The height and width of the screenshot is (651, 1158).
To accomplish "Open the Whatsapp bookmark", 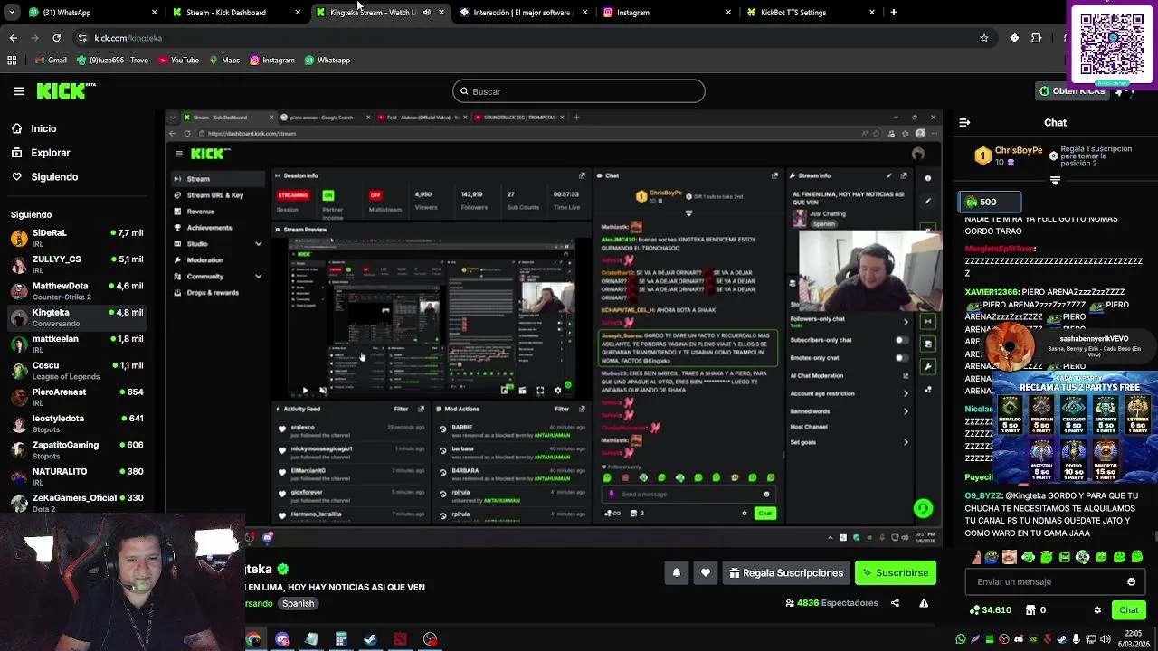I will pyautogui.click(x=327, y=61).
